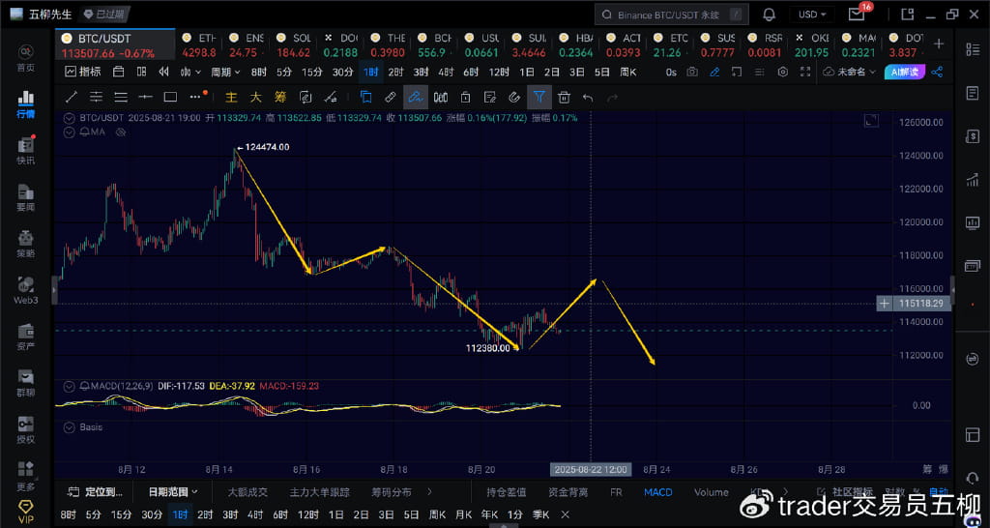Open Web3 section in left sidebar
Viewport: 990px width, 528px height.
[x=26, y=290]
